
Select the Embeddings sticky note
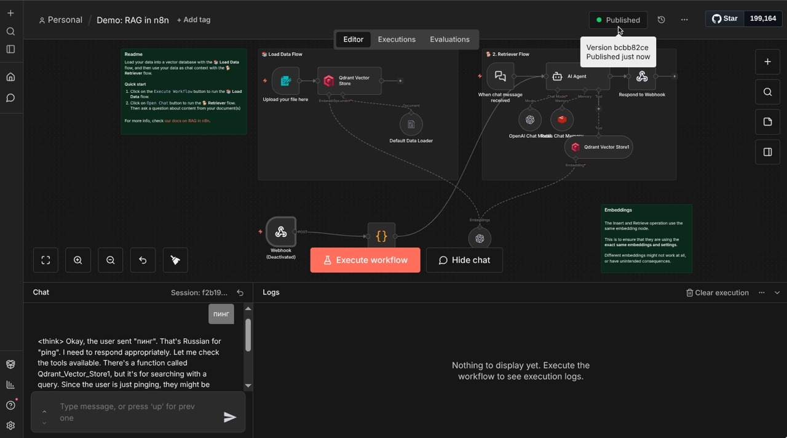(647, 239)
